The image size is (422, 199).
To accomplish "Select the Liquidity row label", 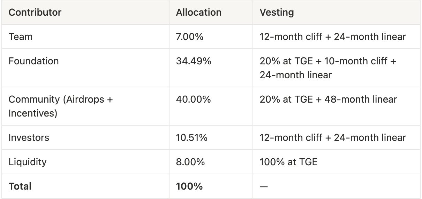I will click(x=27, y=162).
